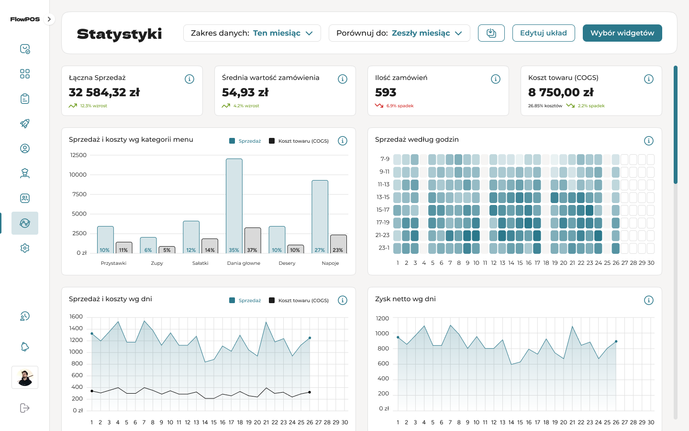Screen dimensions: 689x431
Task: Click info icon on Łączna Sprzedaż card
Action: (x=189, y=79)
